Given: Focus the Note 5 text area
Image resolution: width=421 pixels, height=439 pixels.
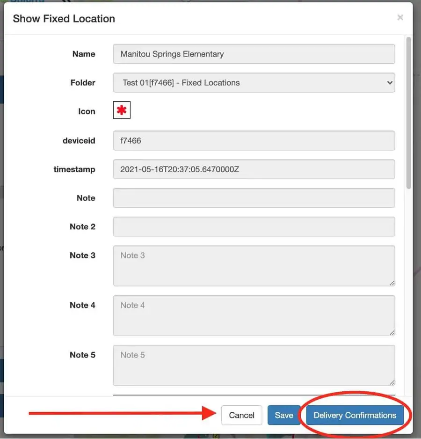Looking at the screenshot, I should click(254, 366).
